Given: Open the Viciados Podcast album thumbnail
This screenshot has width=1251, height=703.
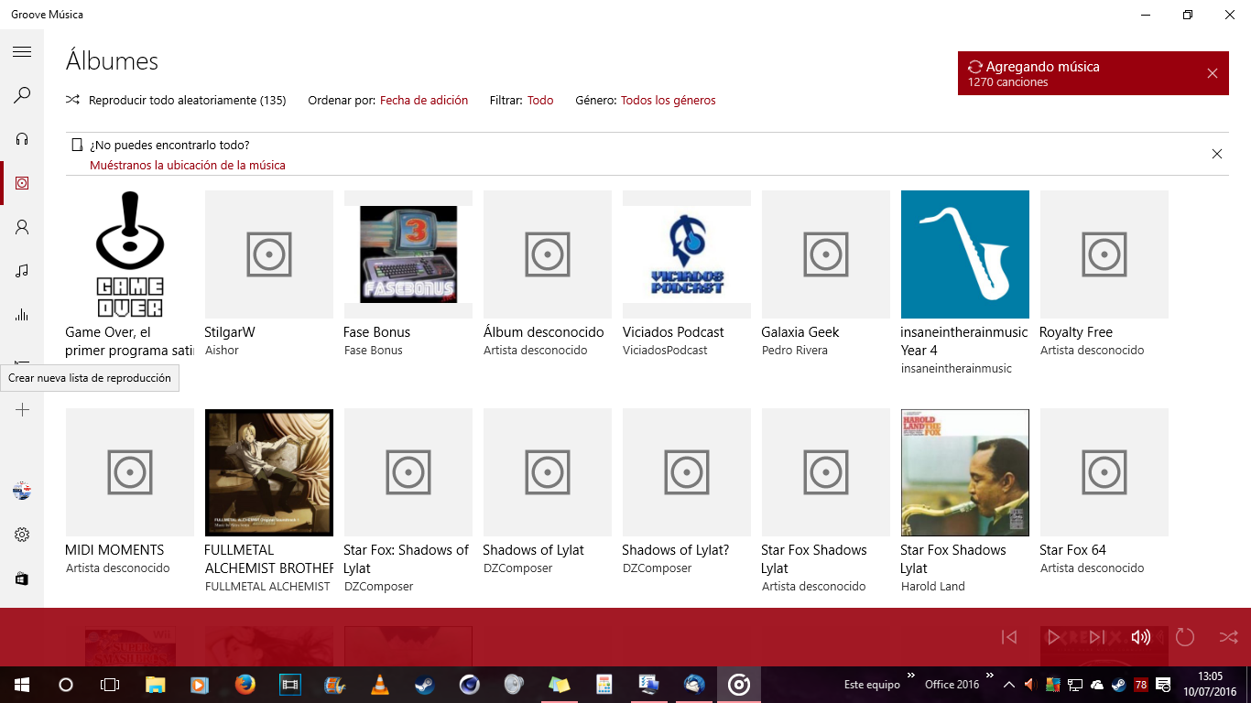Looking at the screenshot, I should pyautogui.click(x=687, y=254).
